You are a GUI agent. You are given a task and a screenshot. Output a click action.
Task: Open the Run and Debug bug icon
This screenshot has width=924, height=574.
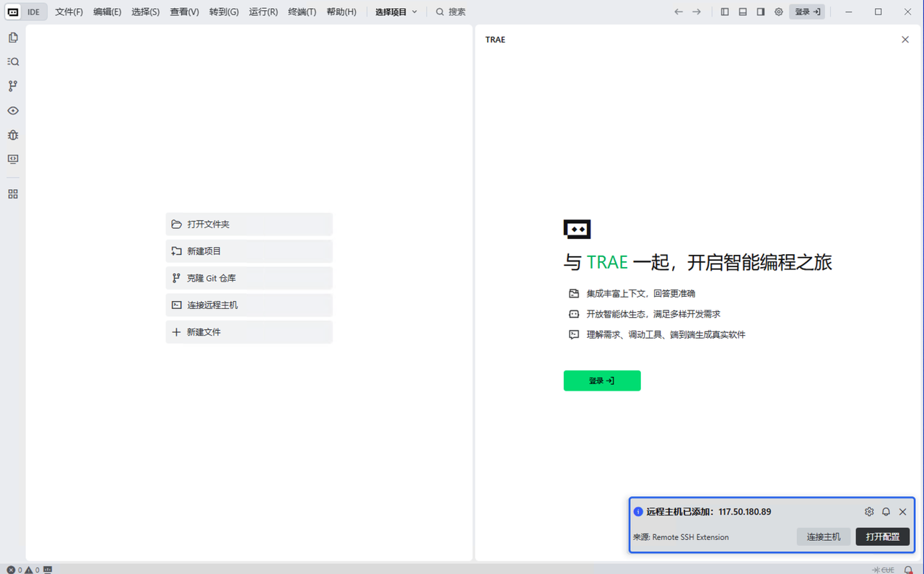coord(13,135)
